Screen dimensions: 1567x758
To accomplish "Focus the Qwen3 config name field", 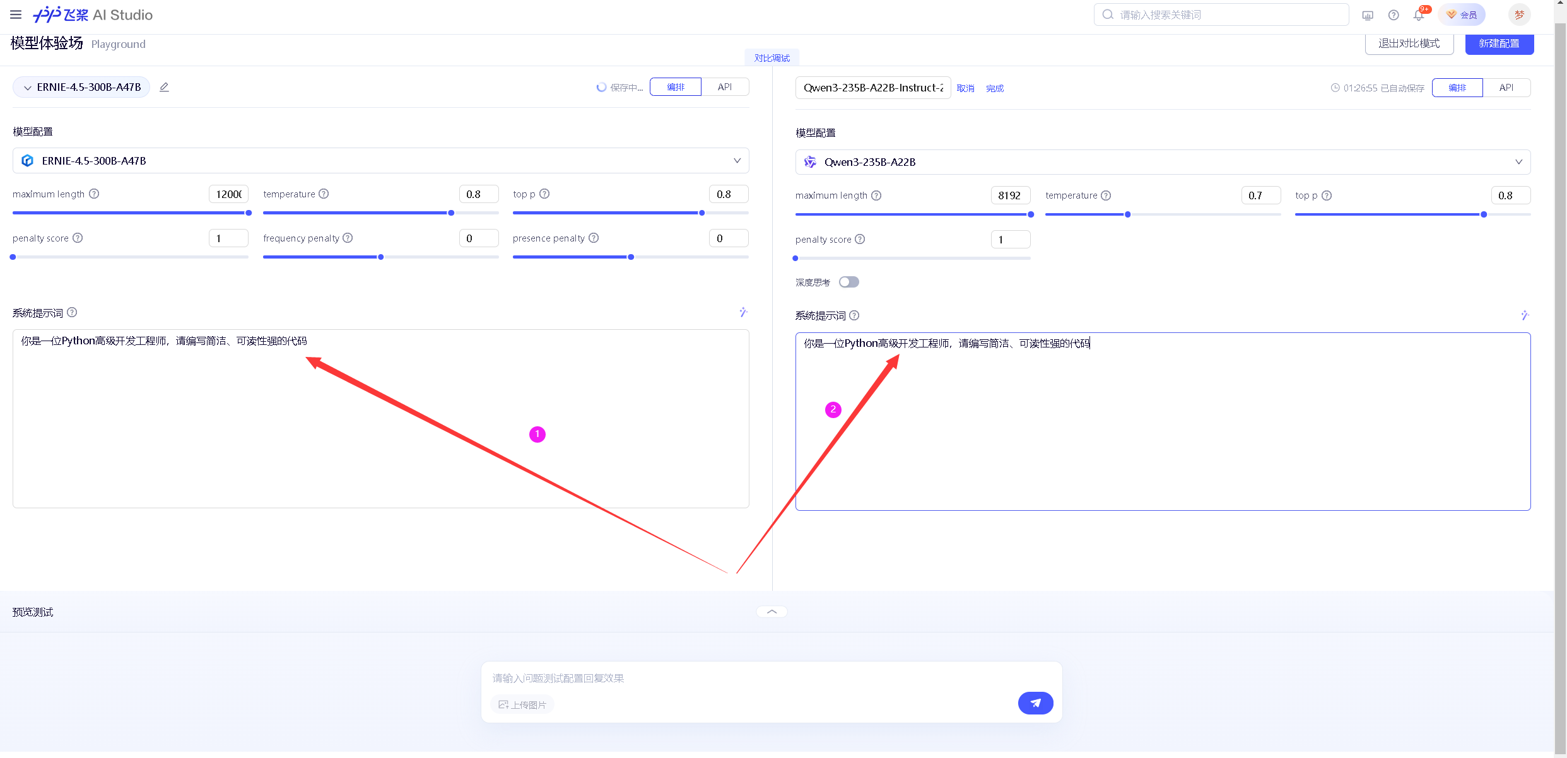I will pos(873,88).
